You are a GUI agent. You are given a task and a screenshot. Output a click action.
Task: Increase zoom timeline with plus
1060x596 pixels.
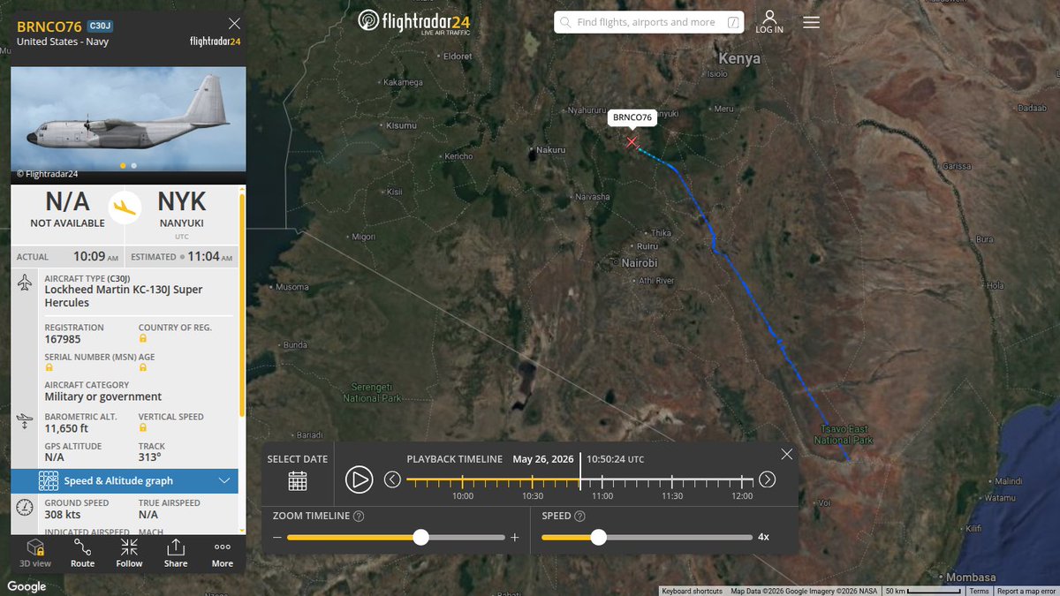[515, 537]
